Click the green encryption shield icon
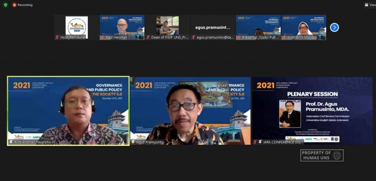The image size is (376, 181). 6,5
